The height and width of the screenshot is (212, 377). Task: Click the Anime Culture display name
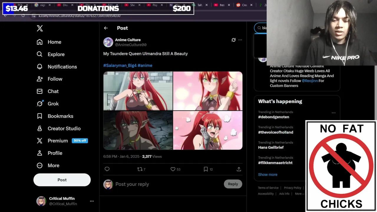128,40
